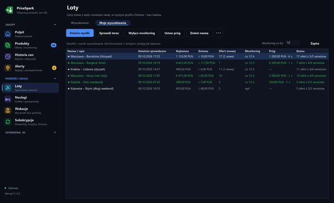The image size is (334, 203).
Task: Open the three-dots more actions menu
Action: click(x=218, y=33)
